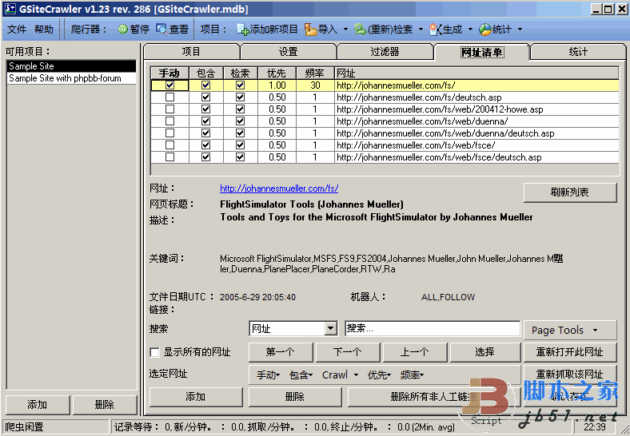This screenshot has width=630, height=436.
Task: Open the johannesmueller.com/fs/ hyperlink
Action: point(279,188)
